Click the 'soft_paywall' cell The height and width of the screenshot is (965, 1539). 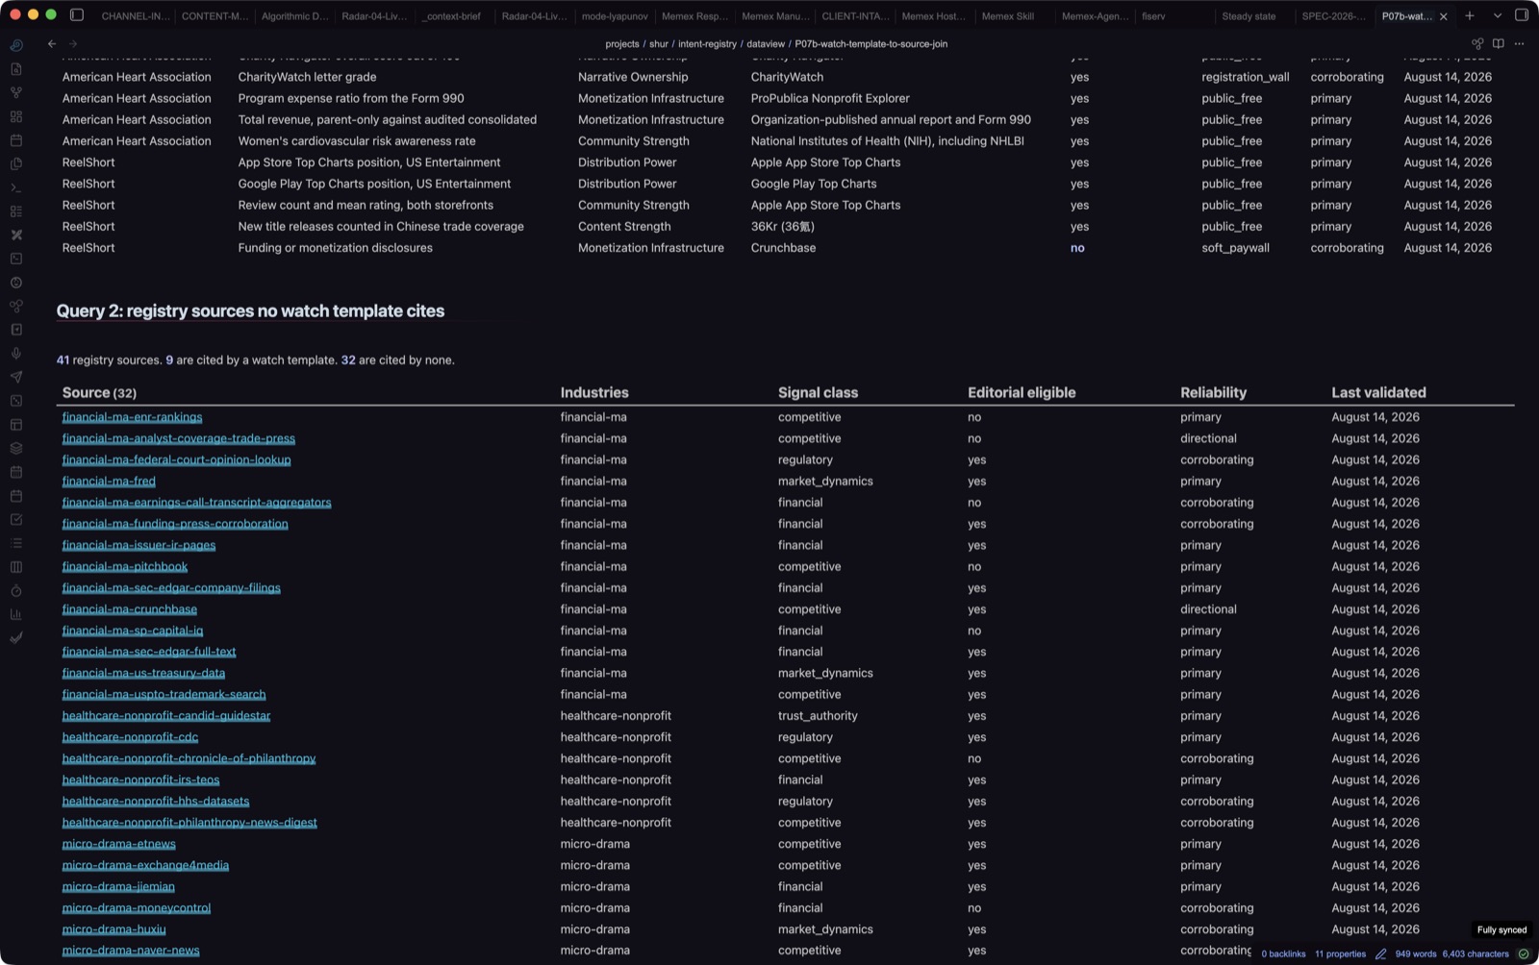click(x=1235, y=248)
